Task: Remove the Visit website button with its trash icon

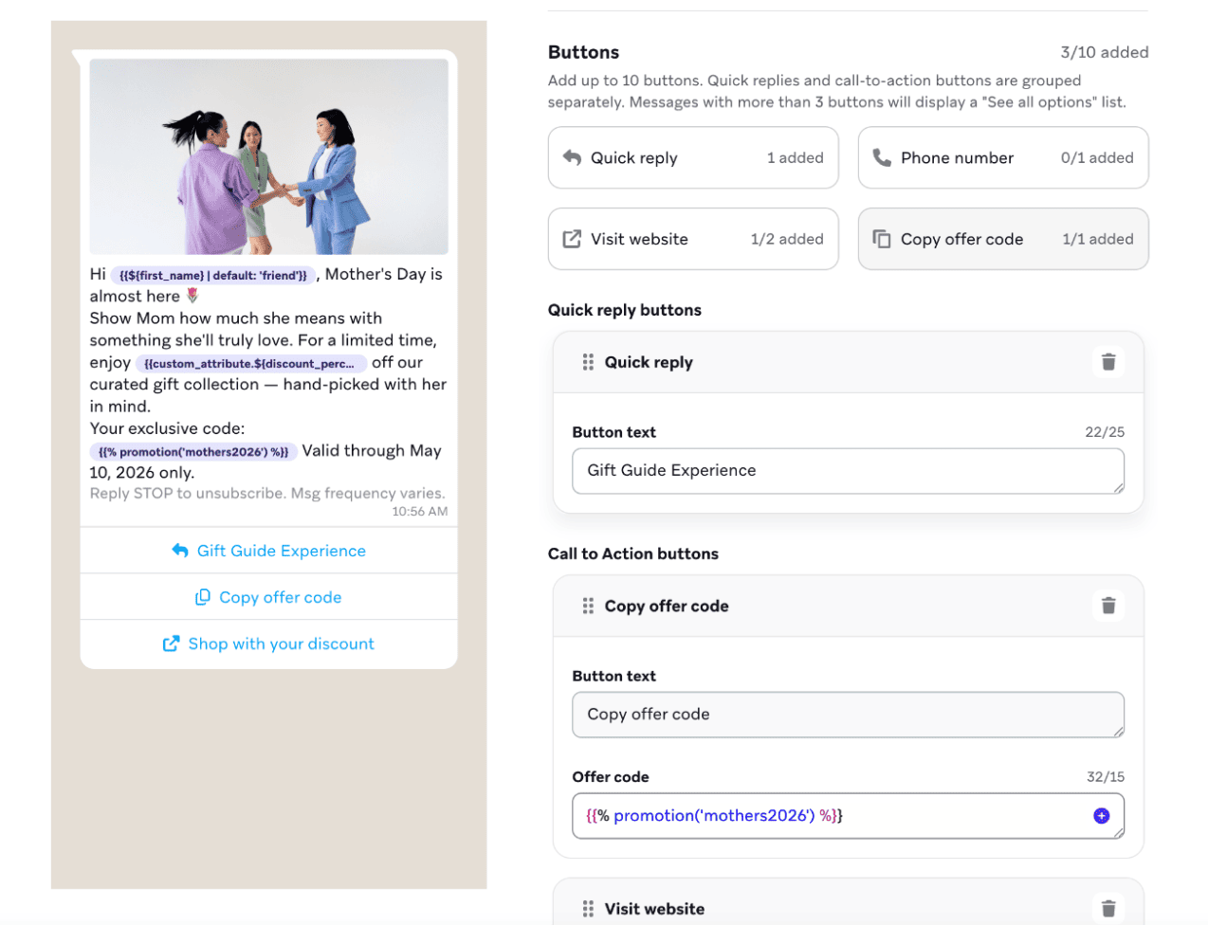Action: pos(1108,907)
